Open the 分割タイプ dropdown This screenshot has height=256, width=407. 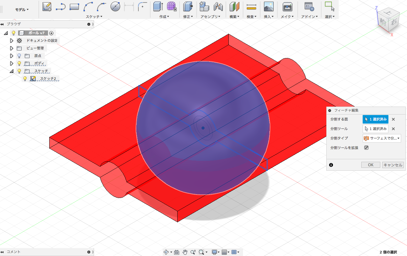click(x=382, y=138)
